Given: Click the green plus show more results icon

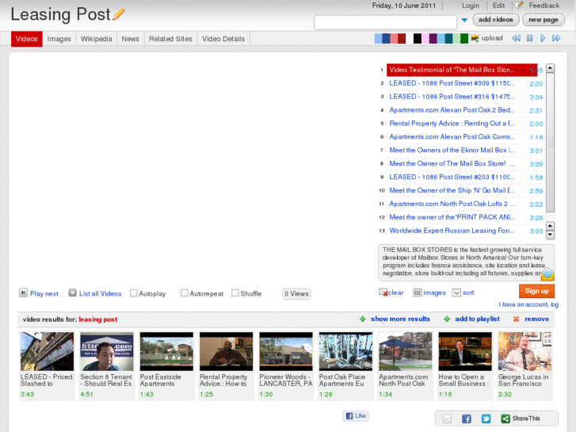Looking at the screenshot, I should point(363,319).
